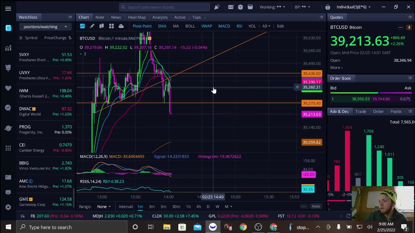Switch to the News tab

pos(116,17)
